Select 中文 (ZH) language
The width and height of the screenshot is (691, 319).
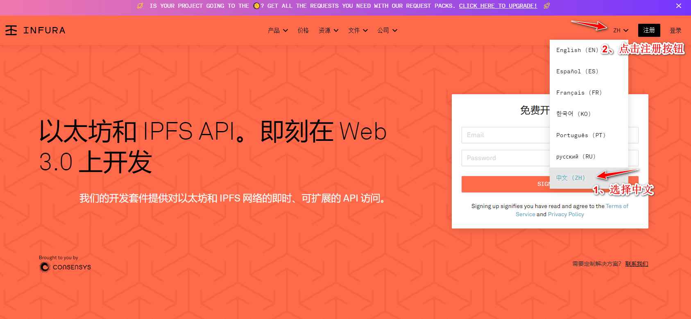click(x=589, y=178)
